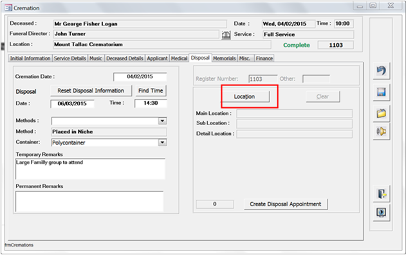The width and height of the screenshot is (406, 255).
Task: Click the Permanent Remarks text box
Action: pos(89,201)
